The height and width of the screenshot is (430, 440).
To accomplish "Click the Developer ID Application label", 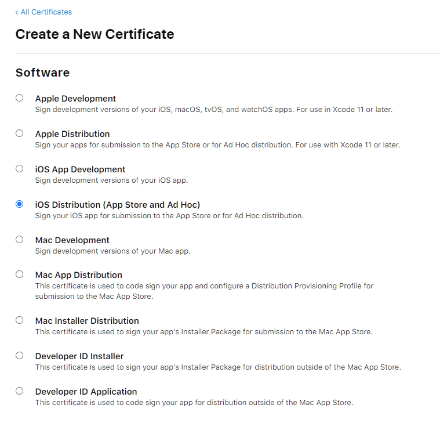I will (x=86, y=392).
